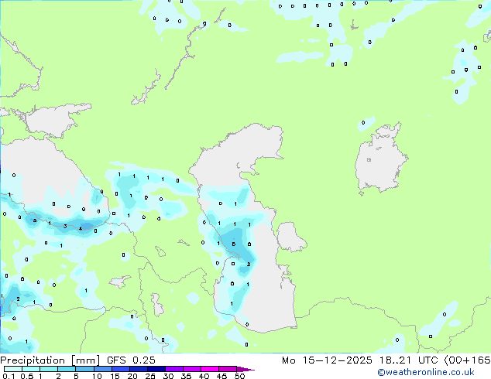Click the '4' precipitation value on Black Sea coast

coord(80,229)
